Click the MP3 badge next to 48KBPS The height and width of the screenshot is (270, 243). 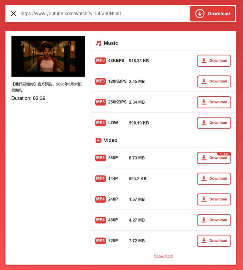[100, 61]
